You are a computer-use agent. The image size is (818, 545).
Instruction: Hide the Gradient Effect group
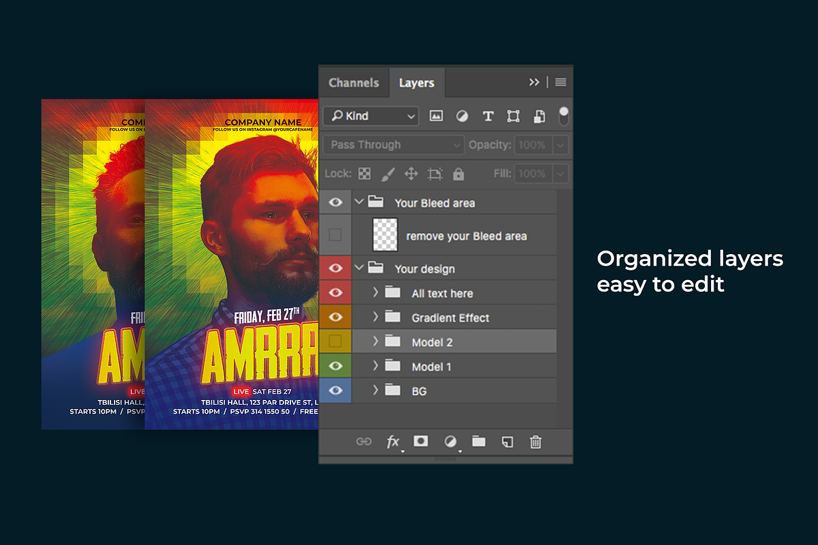(x=335, y=317)
